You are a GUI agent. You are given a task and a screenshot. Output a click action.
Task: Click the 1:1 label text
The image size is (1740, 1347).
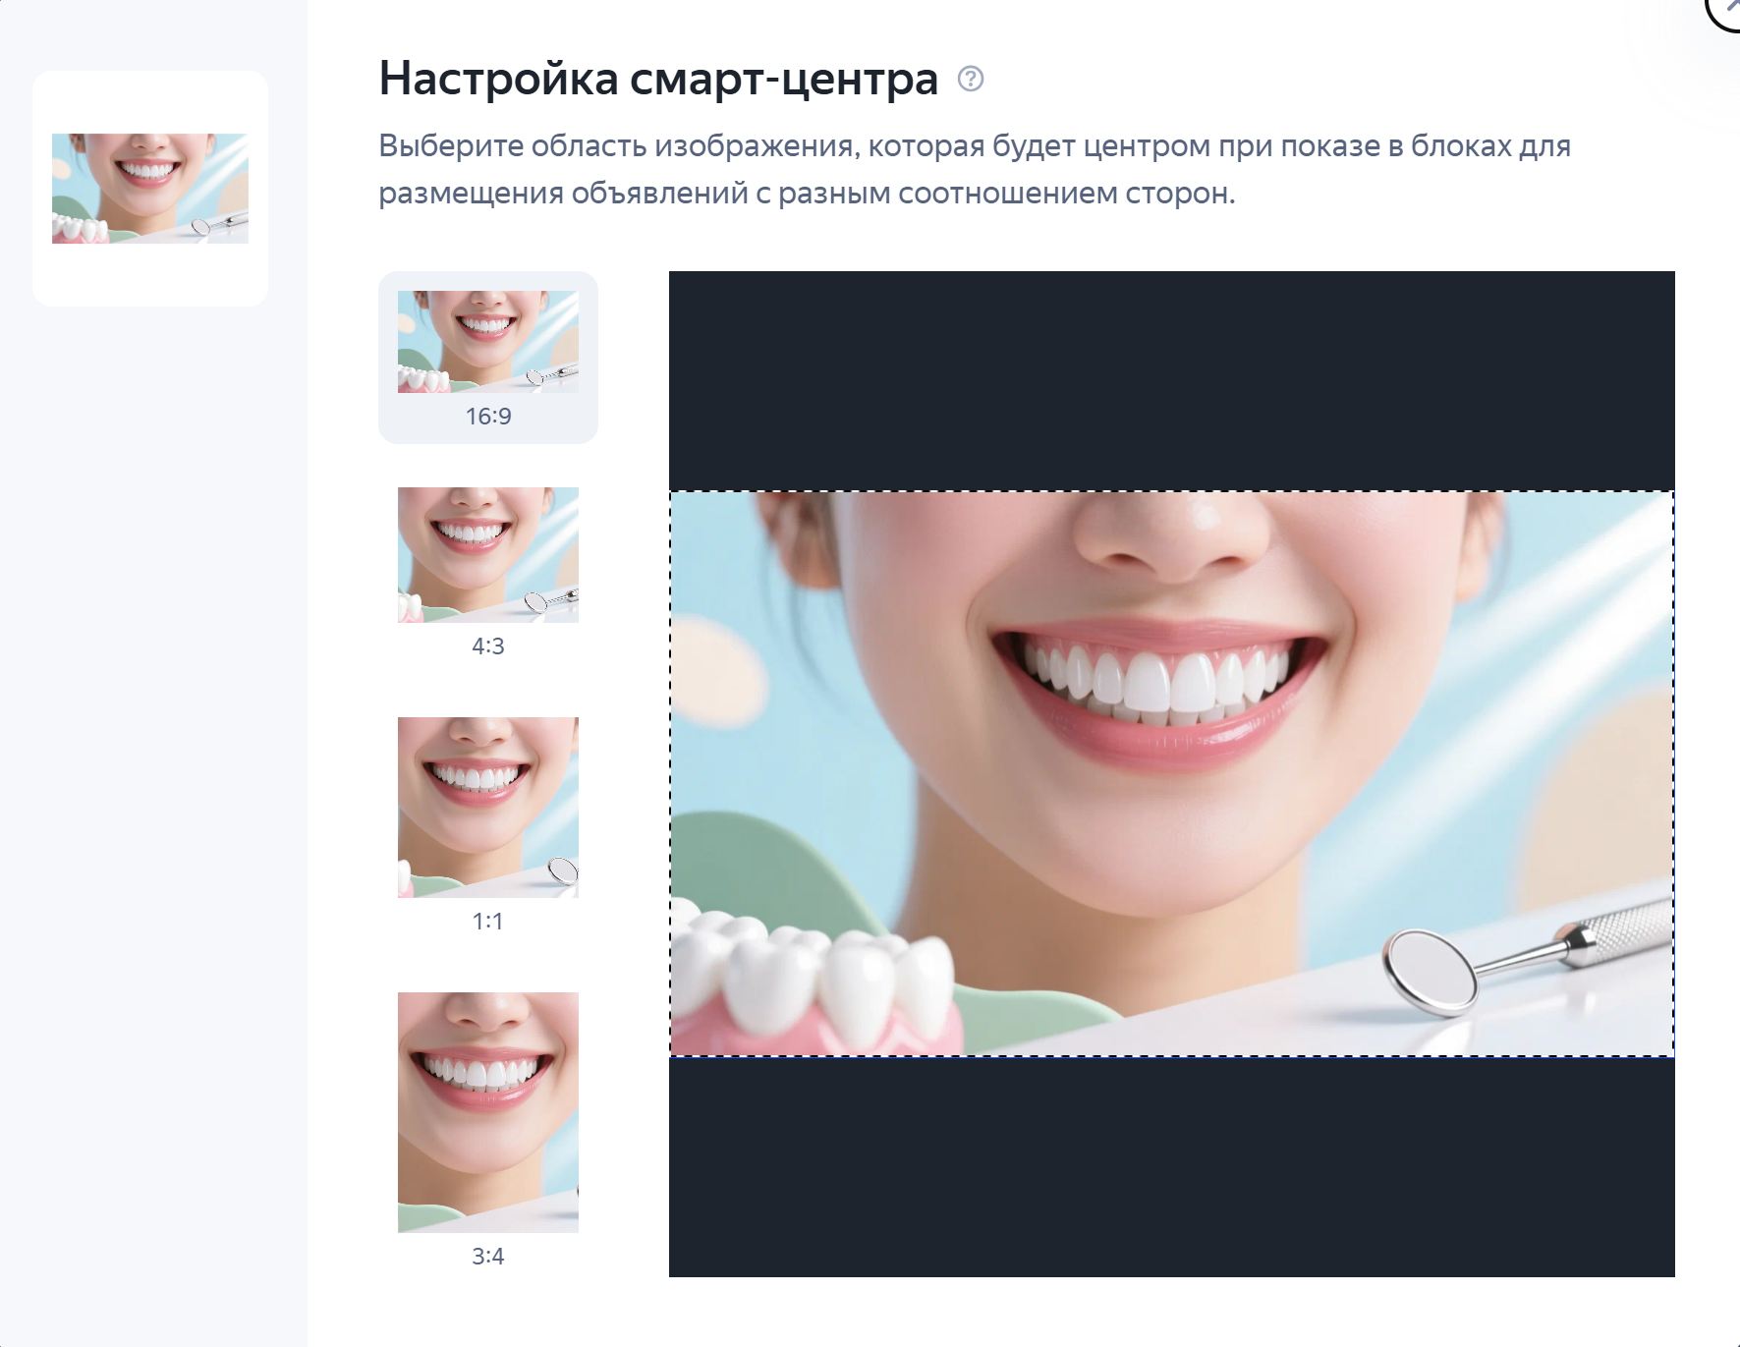488,922
